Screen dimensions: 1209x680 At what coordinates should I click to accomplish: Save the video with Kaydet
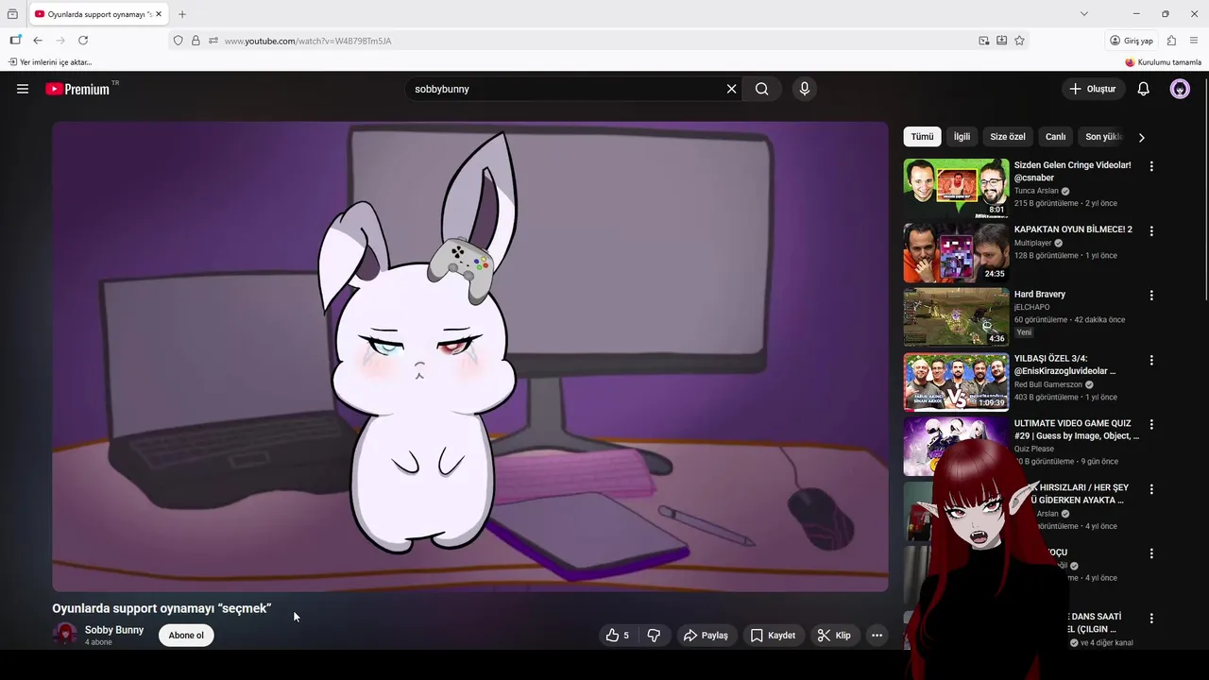coord(773,636)
